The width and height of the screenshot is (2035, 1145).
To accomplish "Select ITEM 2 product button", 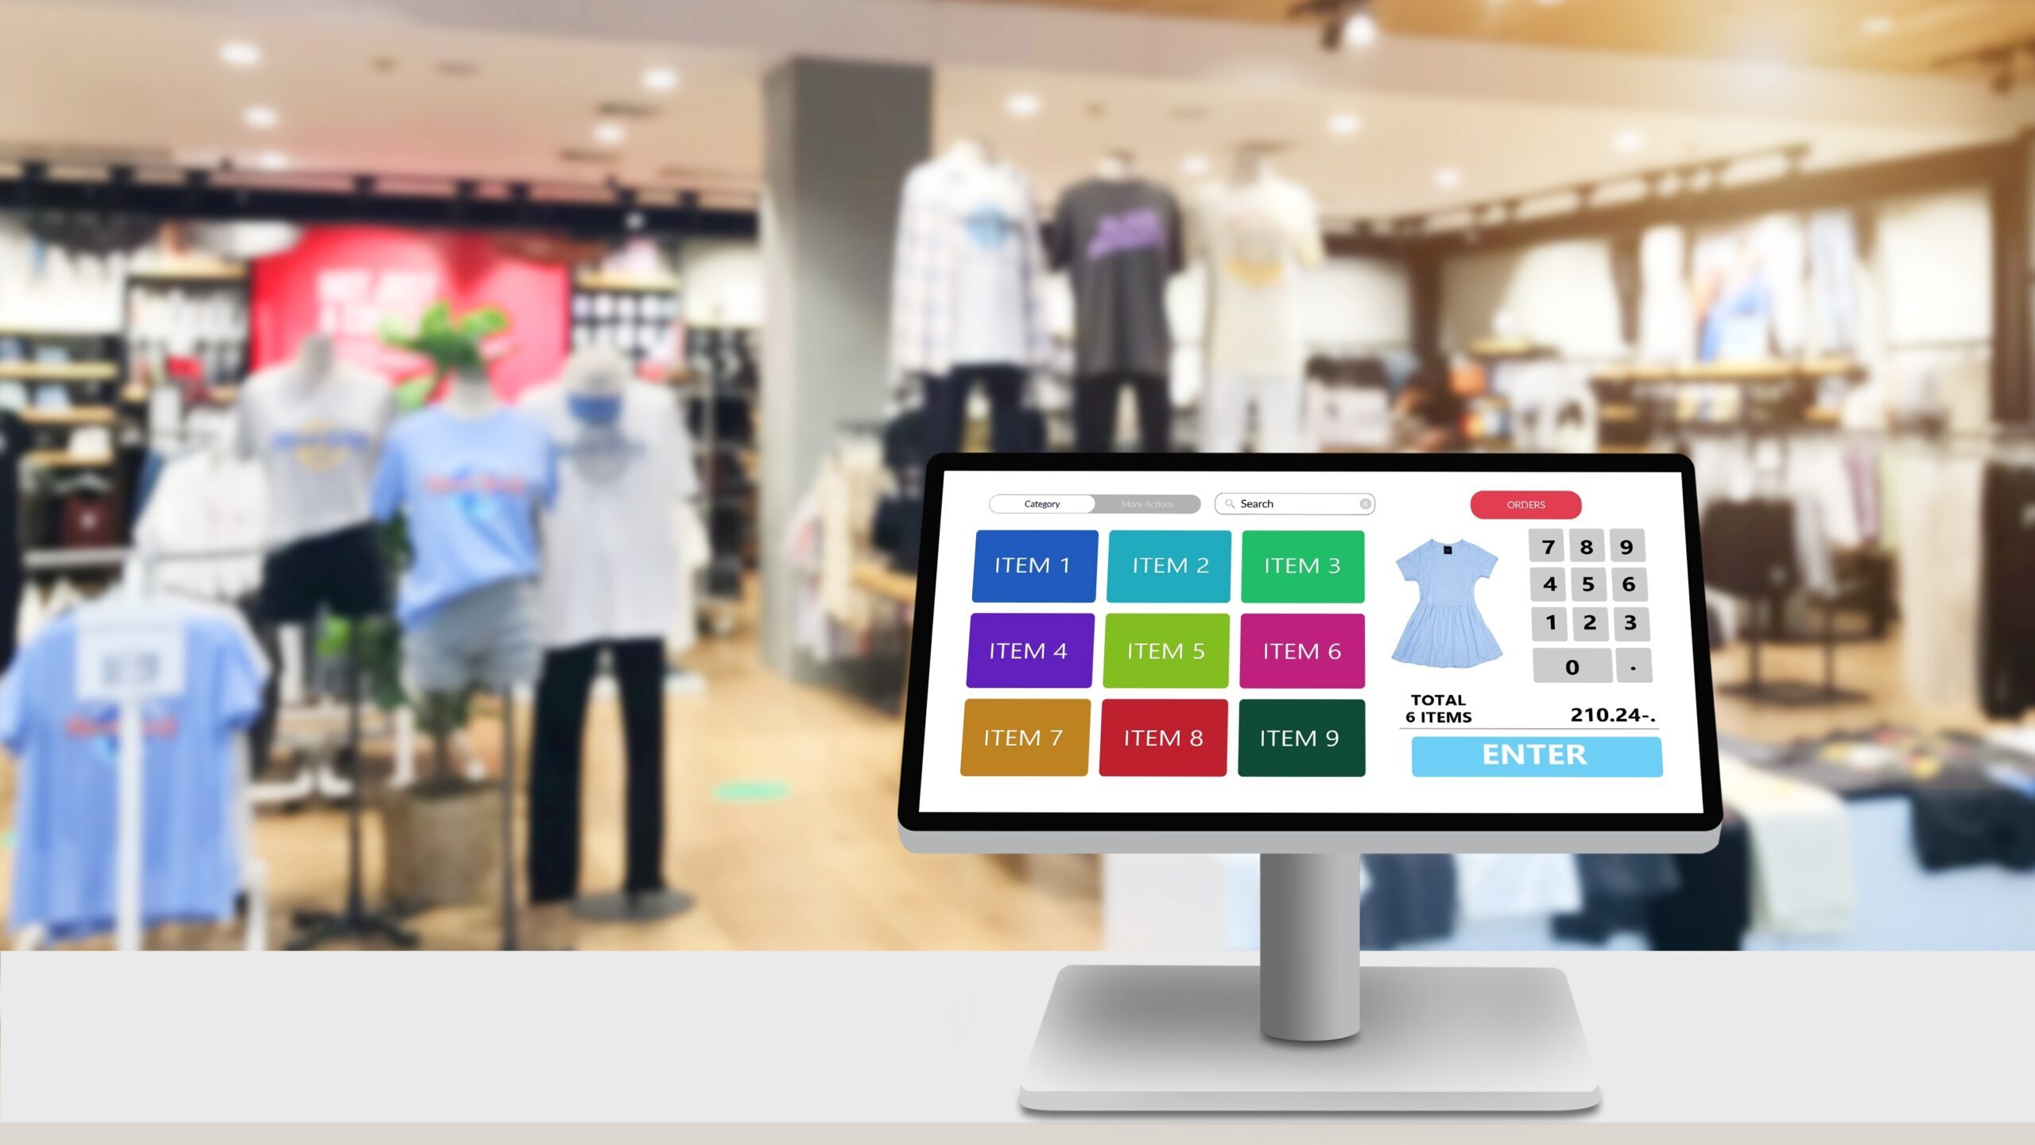I will coord(1167,564).
